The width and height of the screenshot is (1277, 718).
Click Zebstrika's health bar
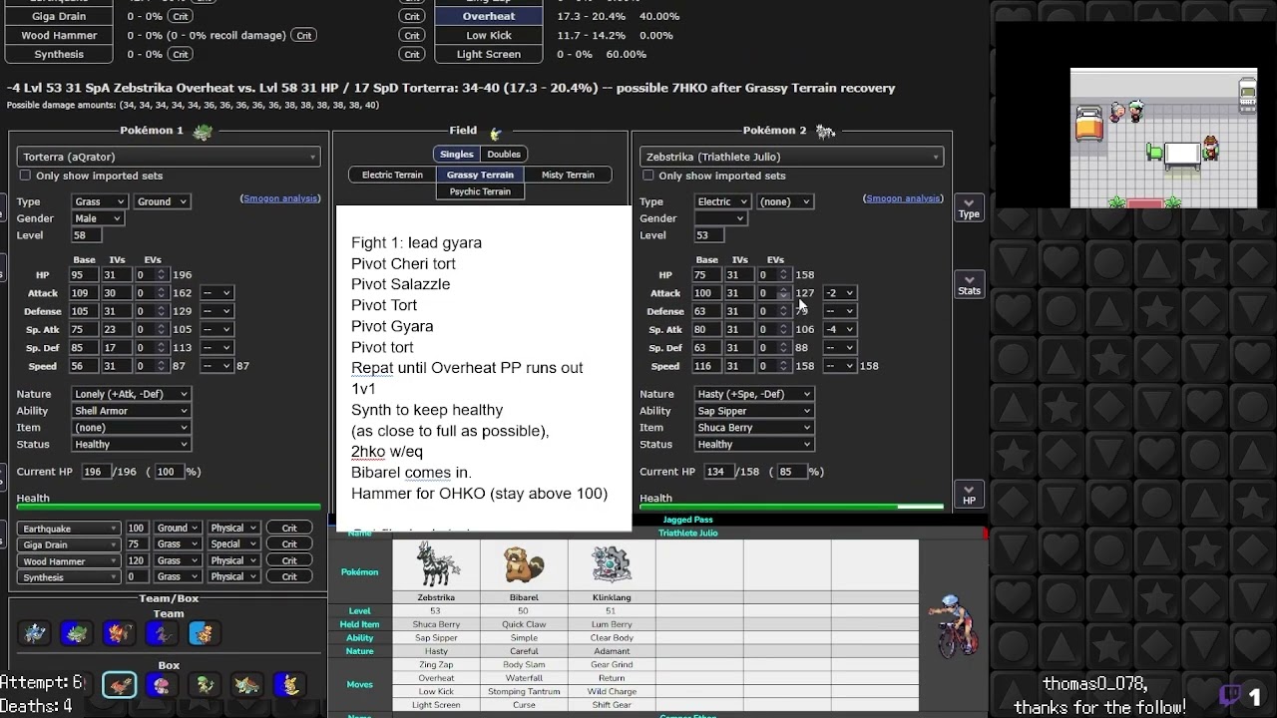(791, 508)
